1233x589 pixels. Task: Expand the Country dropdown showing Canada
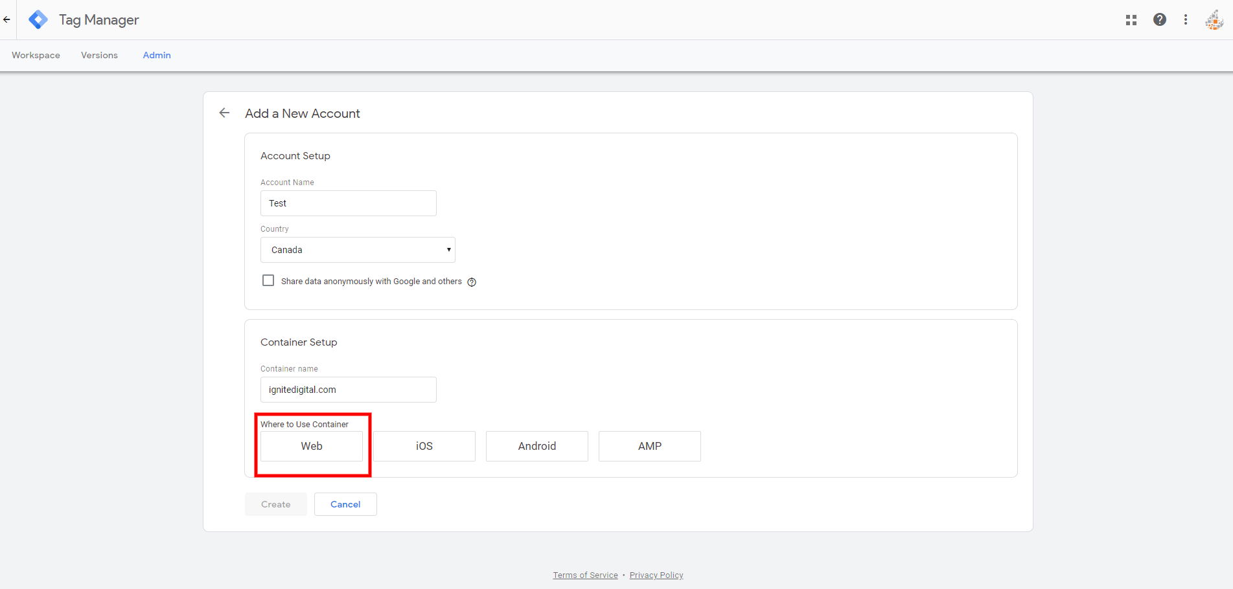pos(358,250)
